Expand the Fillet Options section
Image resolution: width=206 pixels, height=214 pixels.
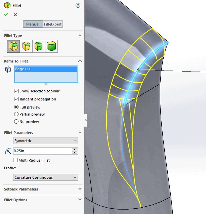point(80,200)
